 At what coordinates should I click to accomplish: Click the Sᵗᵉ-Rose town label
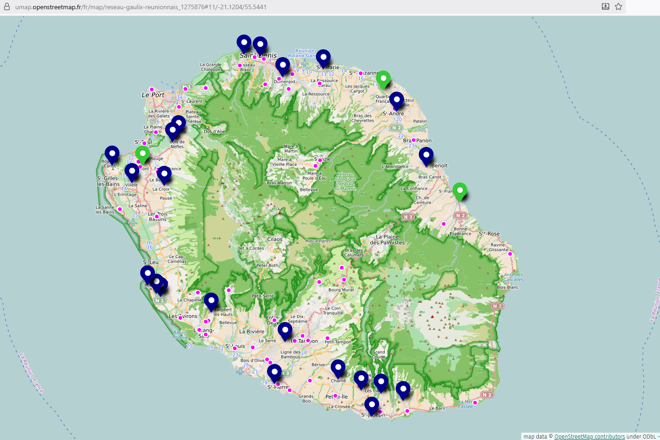(x=489, y=234)
